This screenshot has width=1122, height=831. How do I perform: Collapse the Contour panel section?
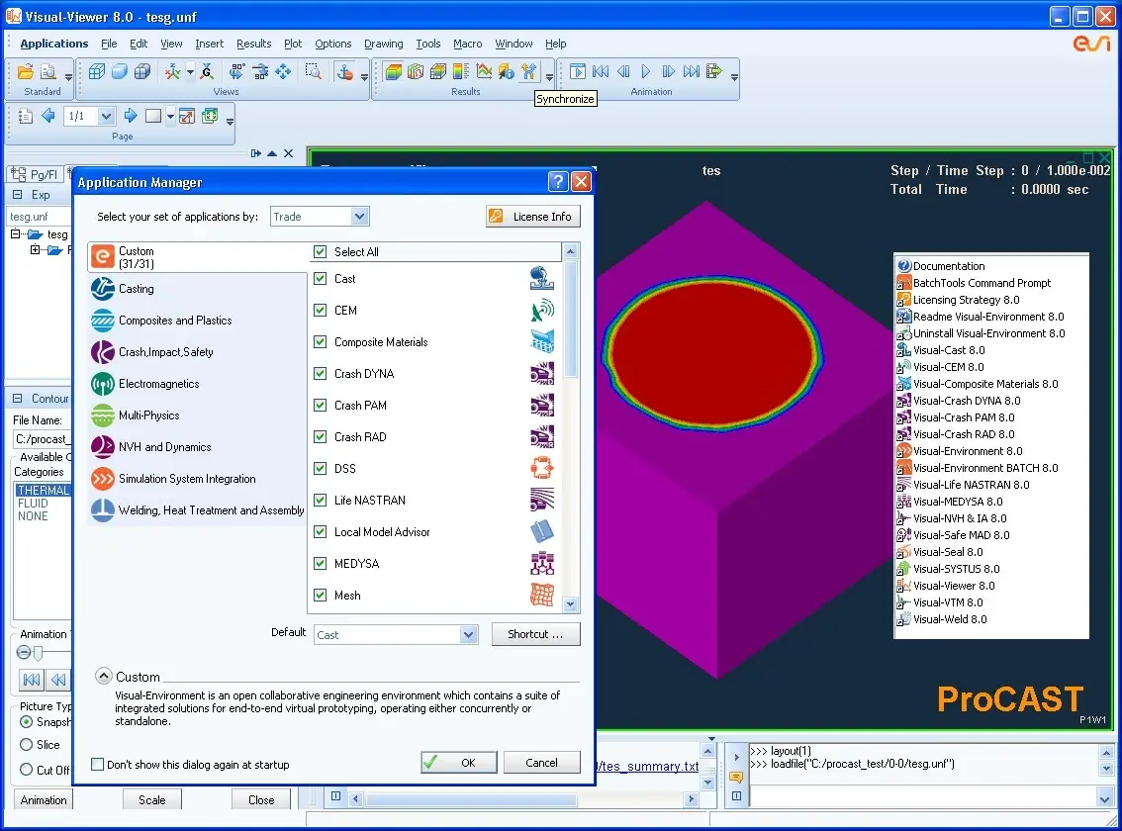pos(17,398)
